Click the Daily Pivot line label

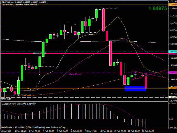(x=75, y=74)
